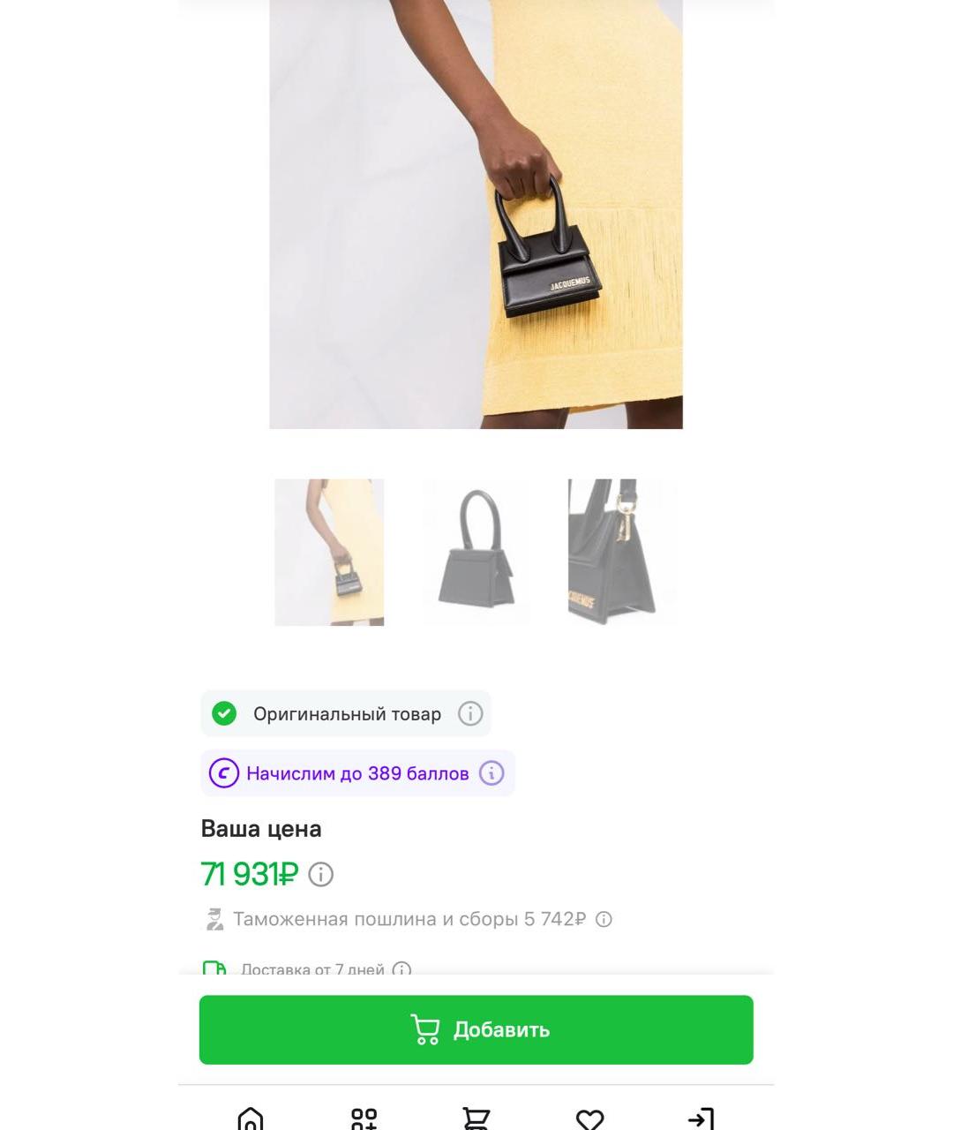
Task: Show info about Таможенная пошлина и сборы
Action: pos(604,919)
